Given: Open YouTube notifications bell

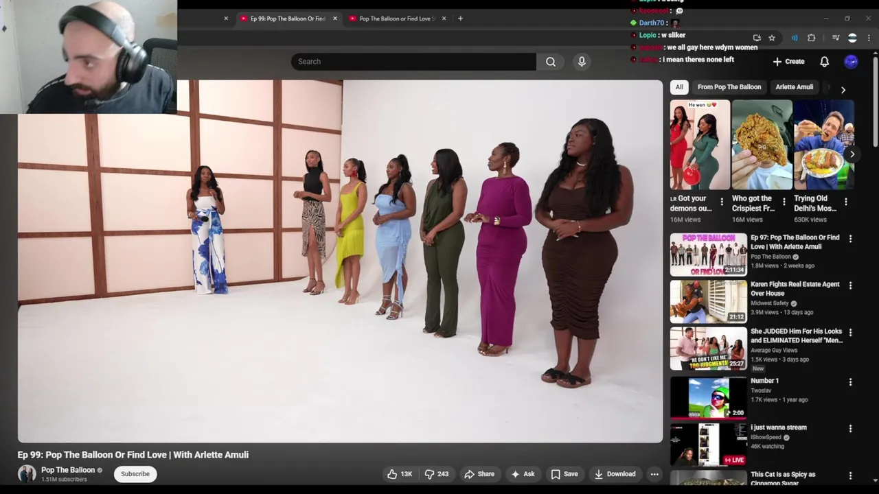Looking at the screenshot, I should point(824,62).
